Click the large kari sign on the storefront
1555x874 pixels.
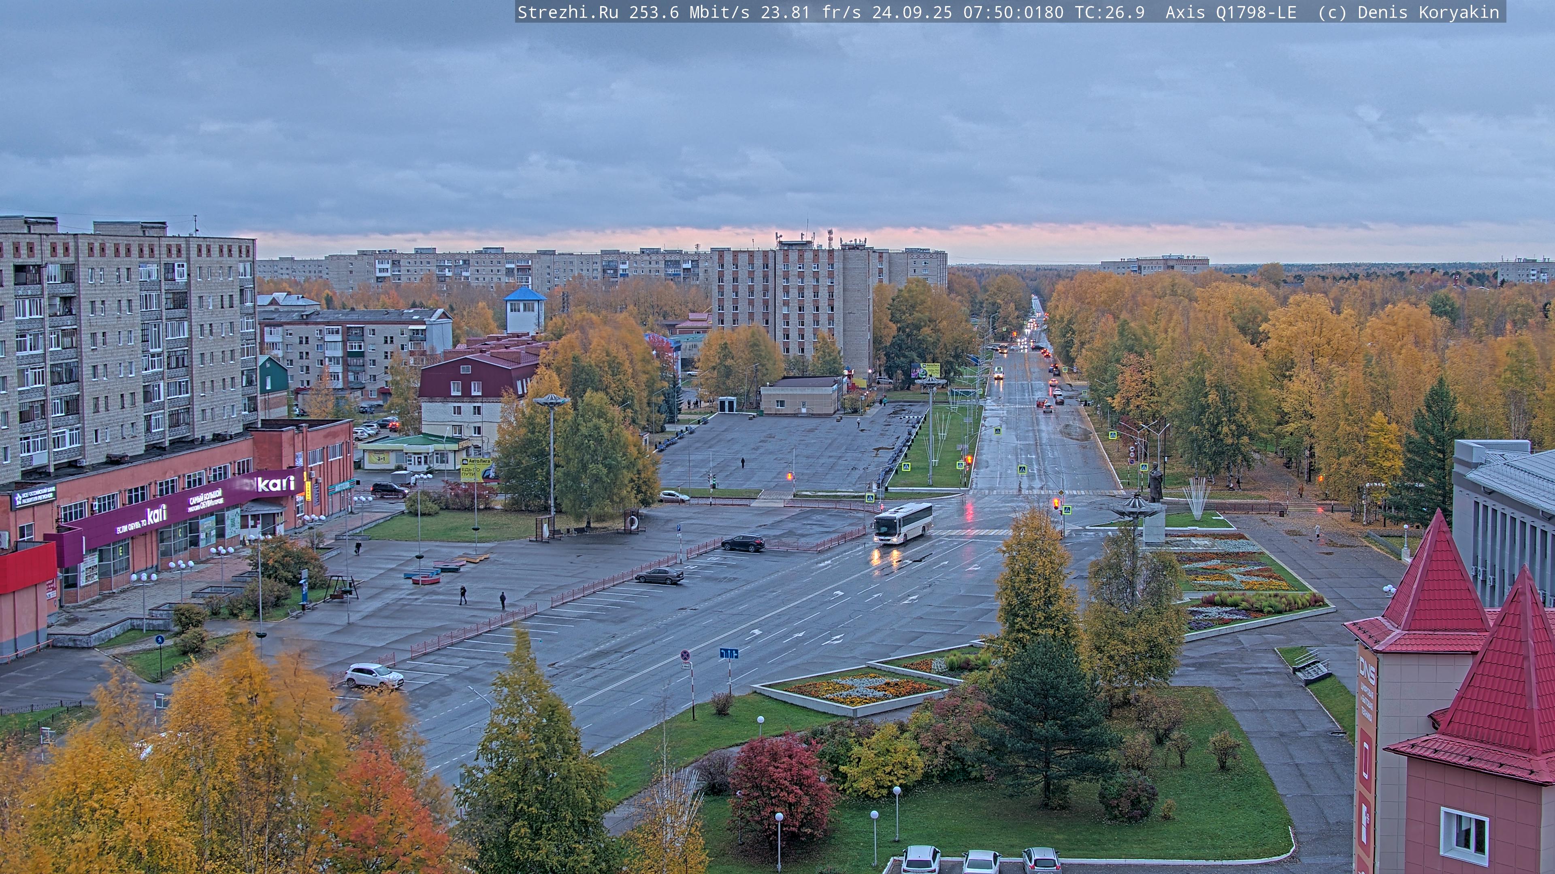(x=276, y=484)
